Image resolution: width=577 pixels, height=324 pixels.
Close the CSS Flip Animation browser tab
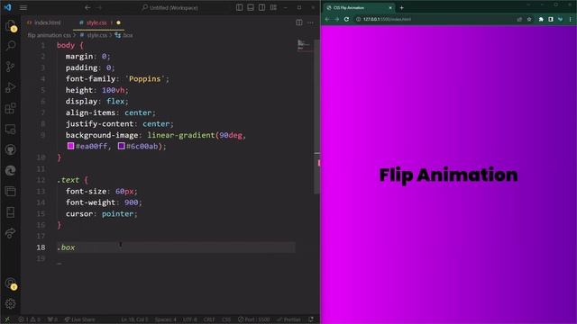pos(390,8)
